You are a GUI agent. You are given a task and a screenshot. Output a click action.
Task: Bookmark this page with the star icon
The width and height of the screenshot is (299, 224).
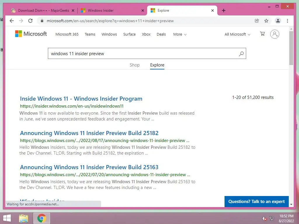pos(266,21)
